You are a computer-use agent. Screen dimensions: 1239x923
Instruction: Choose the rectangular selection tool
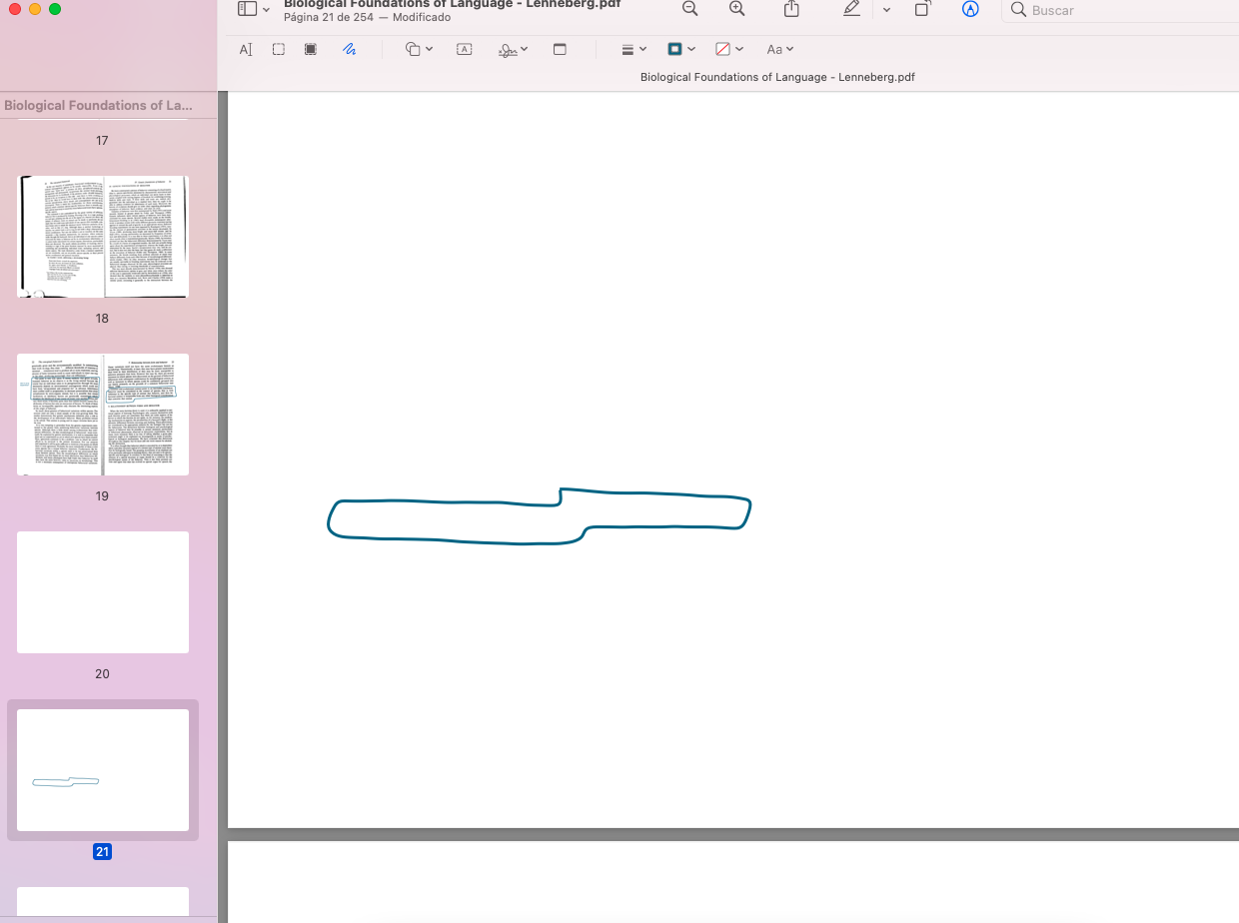coord(279,49)
